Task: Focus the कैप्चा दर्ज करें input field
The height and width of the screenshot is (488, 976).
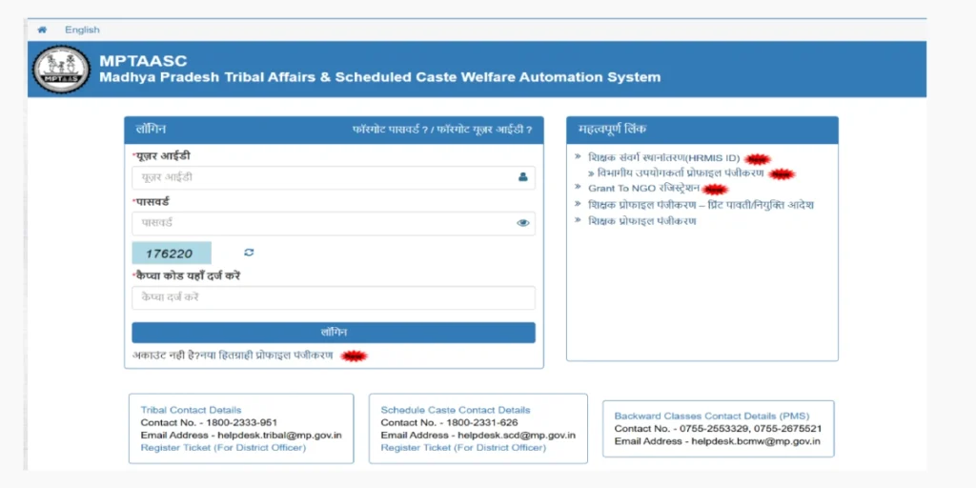Action: (334, 297)
